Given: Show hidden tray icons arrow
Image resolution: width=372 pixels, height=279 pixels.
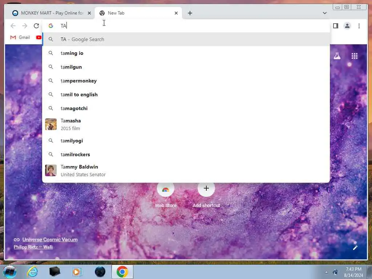Looking at the screenshot, I should (x=327, y=272).
